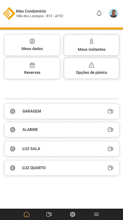123x220 pixels.
Task: Tap the orange diamond condominium logo
Action: 9,13
